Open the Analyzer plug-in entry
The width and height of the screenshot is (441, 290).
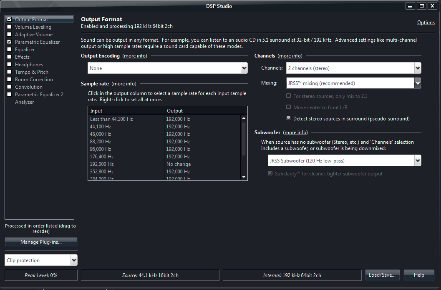point(24,102)
